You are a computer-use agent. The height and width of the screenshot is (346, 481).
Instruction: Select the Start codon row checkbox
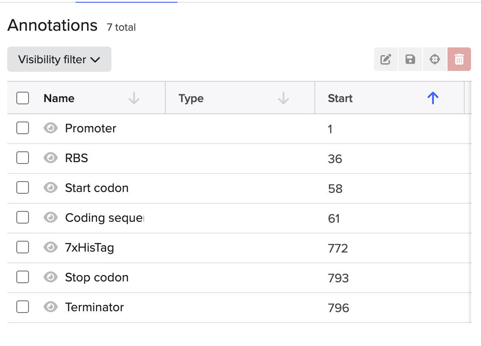coord(23,188)
